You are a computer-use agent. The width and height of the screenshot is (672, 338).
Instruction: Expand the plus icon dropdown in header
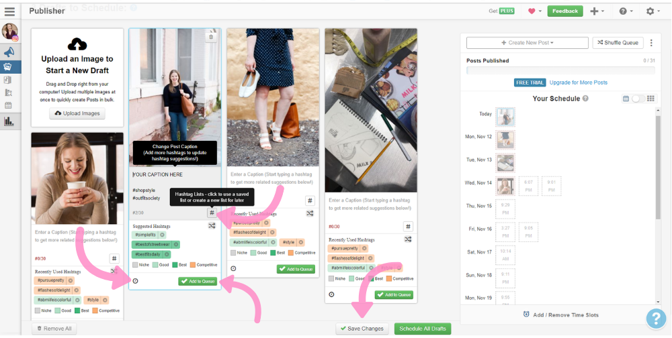(x=597, y=11)
